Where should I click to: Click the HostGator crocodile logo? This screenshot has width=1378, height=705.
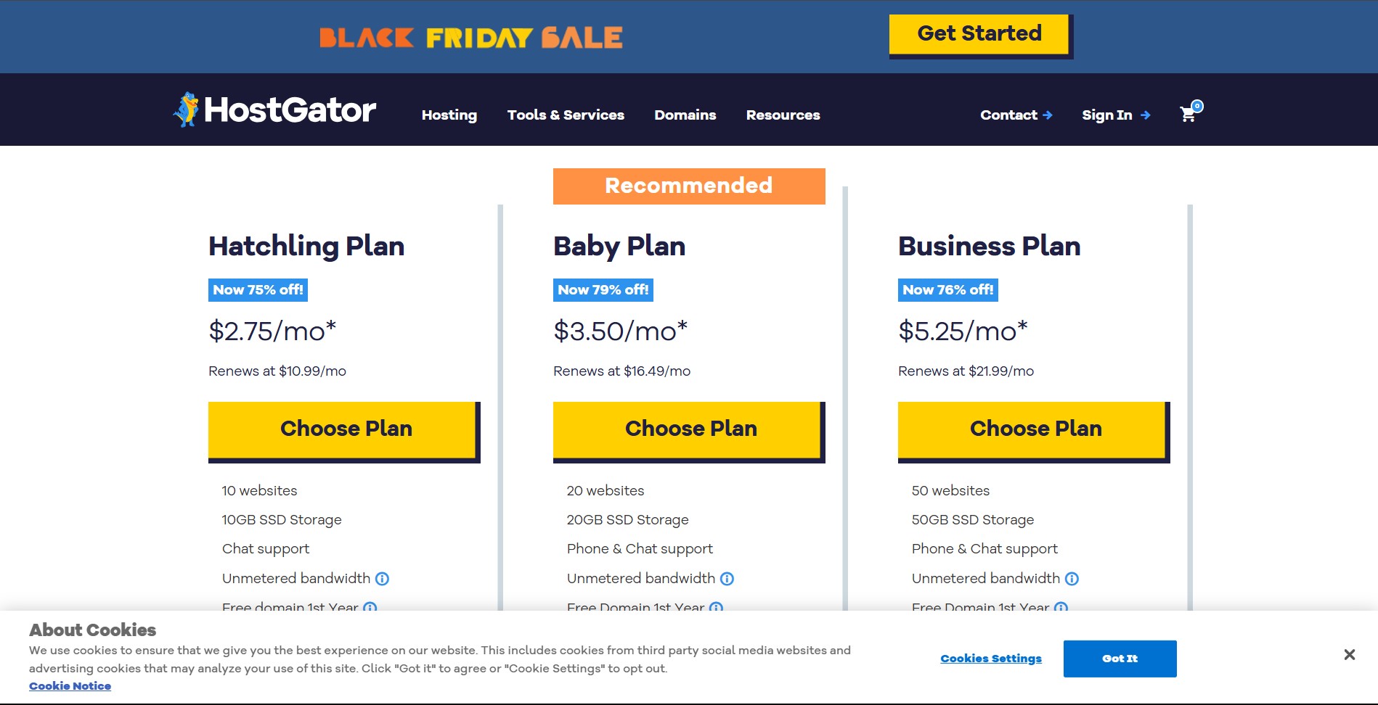188,109
